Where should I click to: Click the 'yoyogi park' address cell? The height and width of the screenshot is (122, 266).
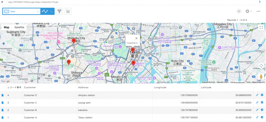pos(115,103)
